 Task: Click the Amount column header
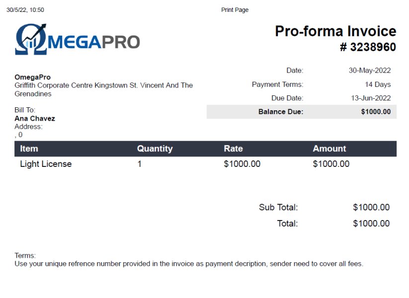(x=329, y=149)
